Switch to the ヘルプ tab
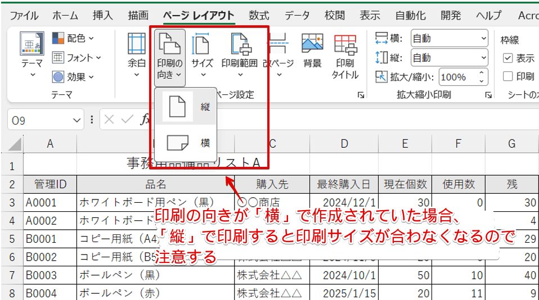This screenshot has height=300, width=539. click(489, 15)
